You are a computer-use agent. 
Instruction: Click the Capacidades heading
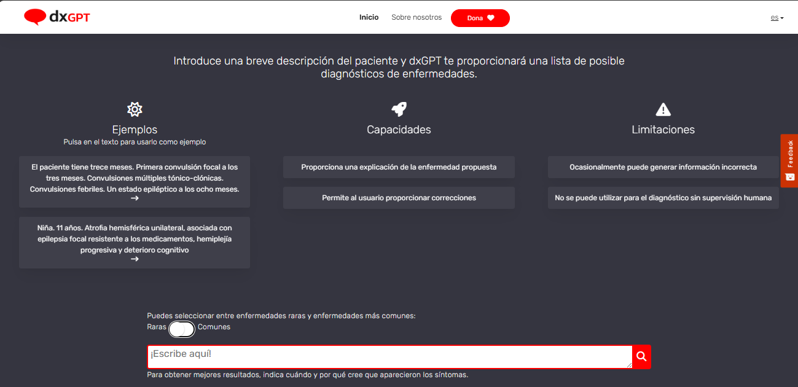pyautogui.click(x=399, y=130)
